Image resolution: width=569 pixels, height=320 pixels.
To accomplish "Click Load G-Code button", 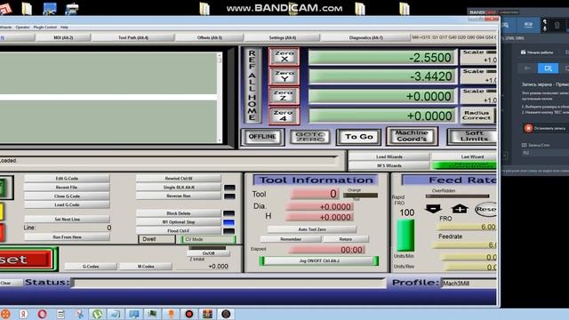I will click(x=67, y=204).
